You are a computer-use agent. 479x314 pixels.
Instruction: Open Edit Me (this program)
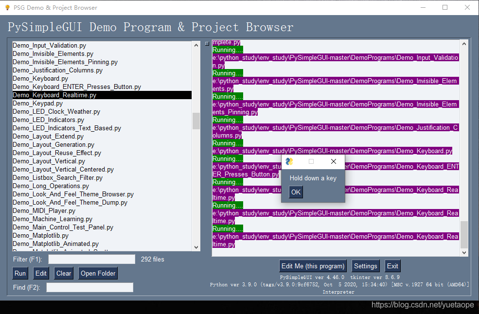(x=313, y=266)
